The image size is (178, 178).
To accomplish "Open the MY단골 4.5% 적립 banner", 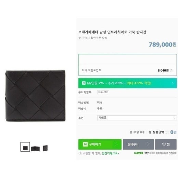I will pyautogui.click(x=127, y=83).
